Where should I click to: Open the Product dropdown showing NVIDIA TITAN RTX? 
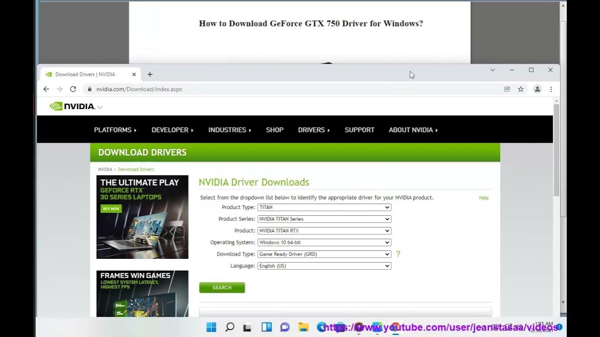click(324, 231)
